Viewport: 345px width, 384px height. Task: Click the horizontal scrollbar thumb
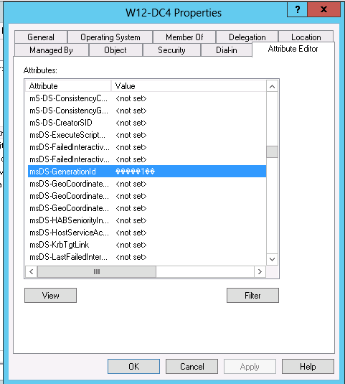[x=97, y=271]
